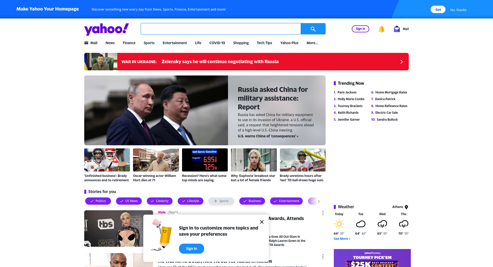493x267 pixels.
Task: Open three-dot menu for second story
Action: (323, 256)
